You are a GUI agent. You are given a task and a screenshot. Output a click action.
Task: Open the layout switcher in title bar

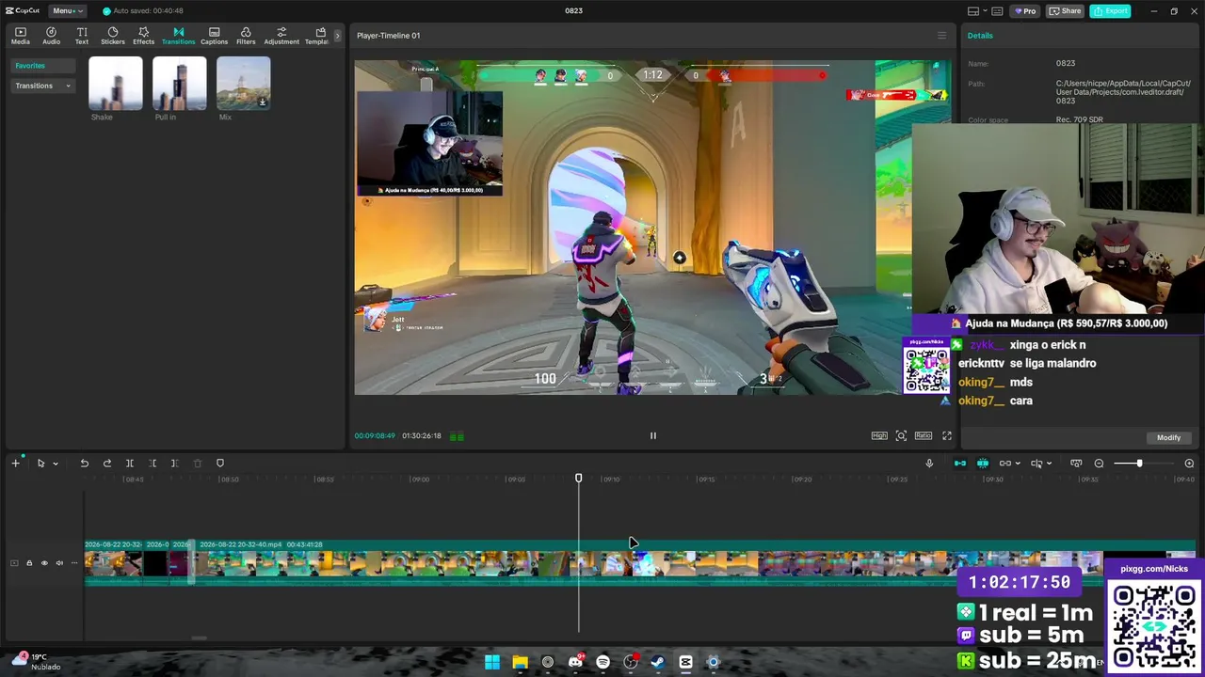[x=973, y=11]
